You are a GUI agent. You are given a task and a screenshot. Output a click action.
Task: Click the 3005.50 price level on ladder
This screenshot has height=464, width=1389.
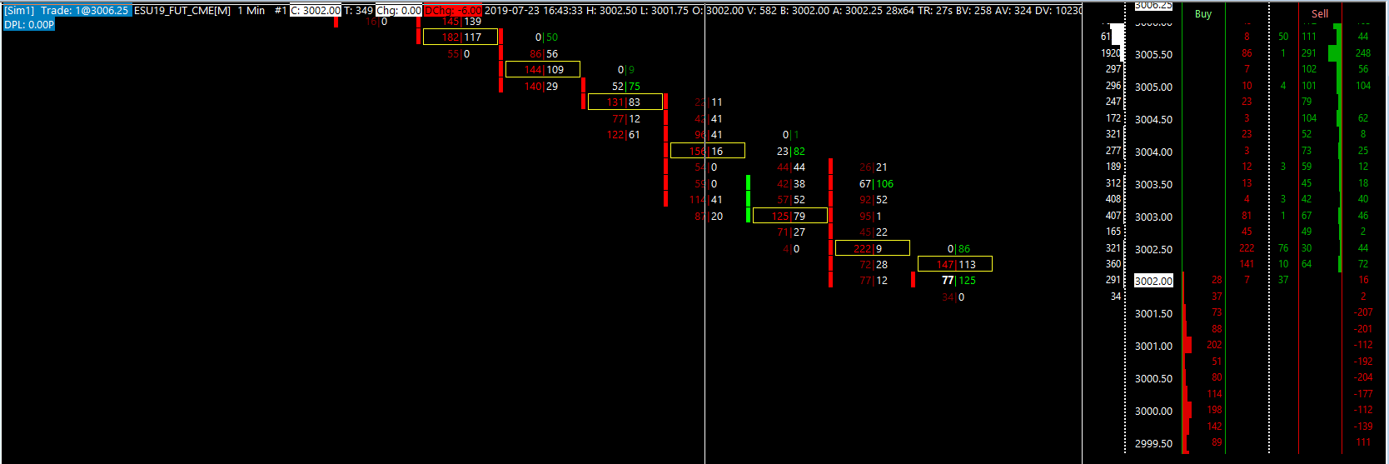(1153, 54)
